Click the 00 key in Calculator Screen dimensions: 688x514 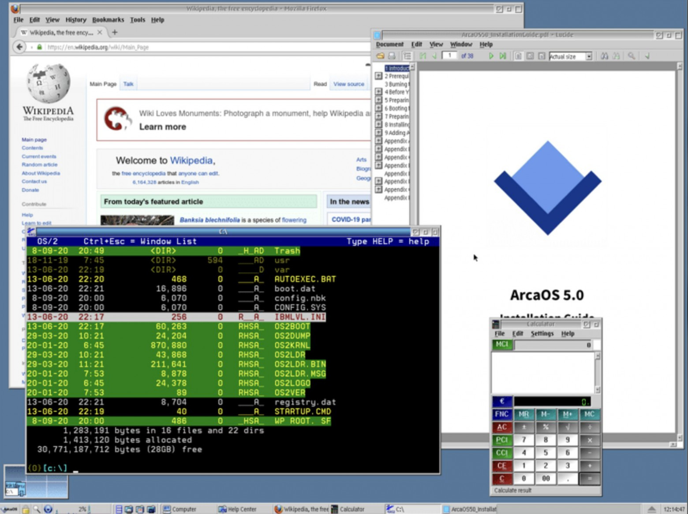[546, 479]
